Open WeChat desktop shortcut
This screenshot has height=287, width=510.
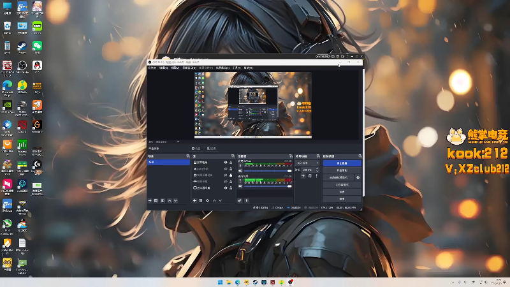(x=37, y=47)
